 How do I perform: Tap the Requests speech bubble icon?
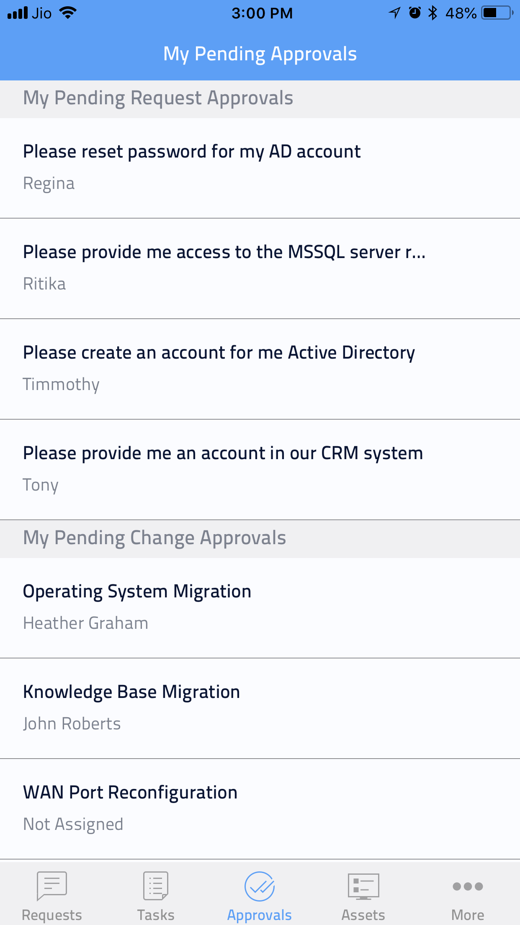[x=52, y=886]
